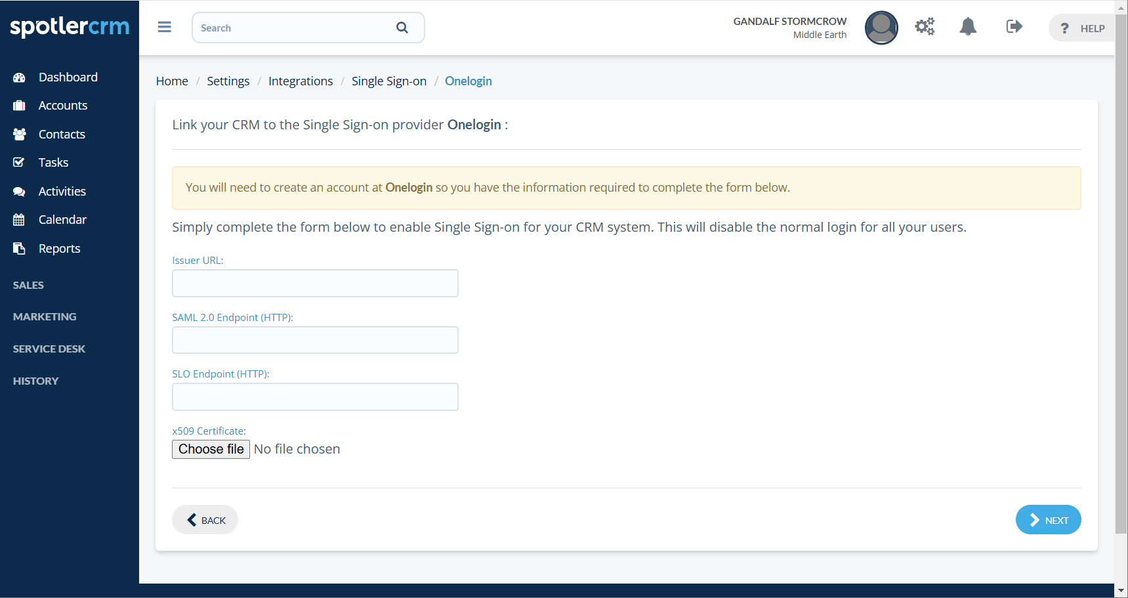Open Reports from the sidebar
This screenshot has width=1128, height=598.
pos(59,249)
